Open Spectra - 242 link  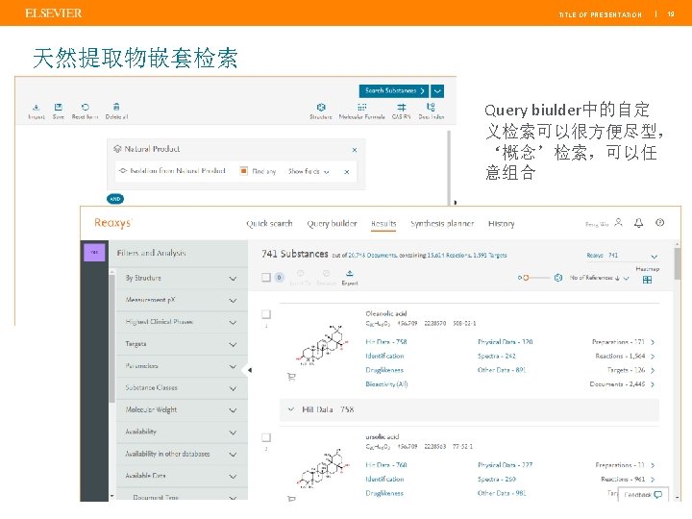click(497, 357)
